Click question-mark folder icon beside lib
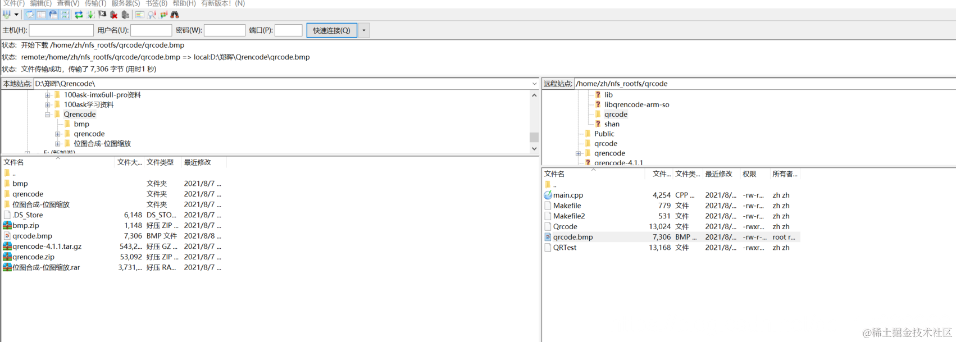This screenshot has height=342, width=956. click(x=598, y=95)
